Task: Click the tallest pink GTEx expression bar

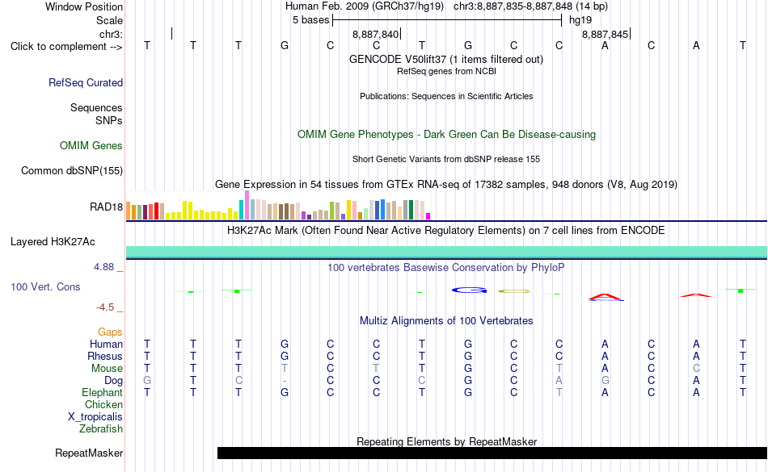Action: click(247, 205)
